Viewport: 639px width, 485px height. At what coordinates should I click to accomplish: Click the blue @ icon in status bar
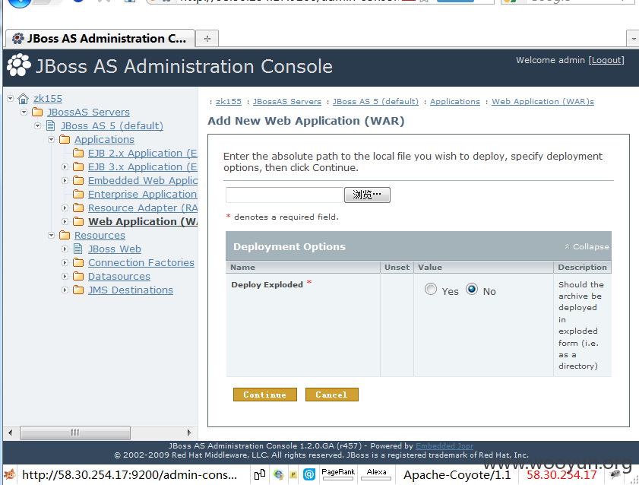point(309,474)
